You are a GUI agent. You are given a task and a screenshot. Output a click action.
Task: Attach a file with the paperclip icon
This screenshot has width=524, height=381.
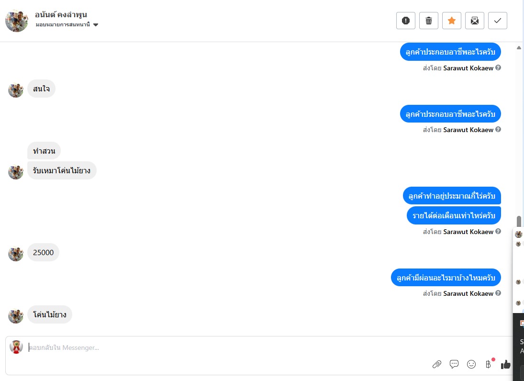(436, 364)
